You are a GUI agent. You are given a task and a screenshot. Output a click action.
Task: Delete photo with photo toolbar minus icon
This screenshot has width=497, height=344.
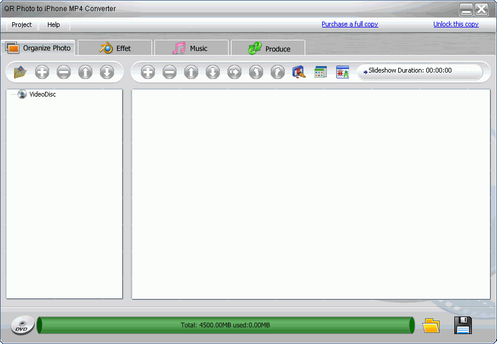point(170,72)
